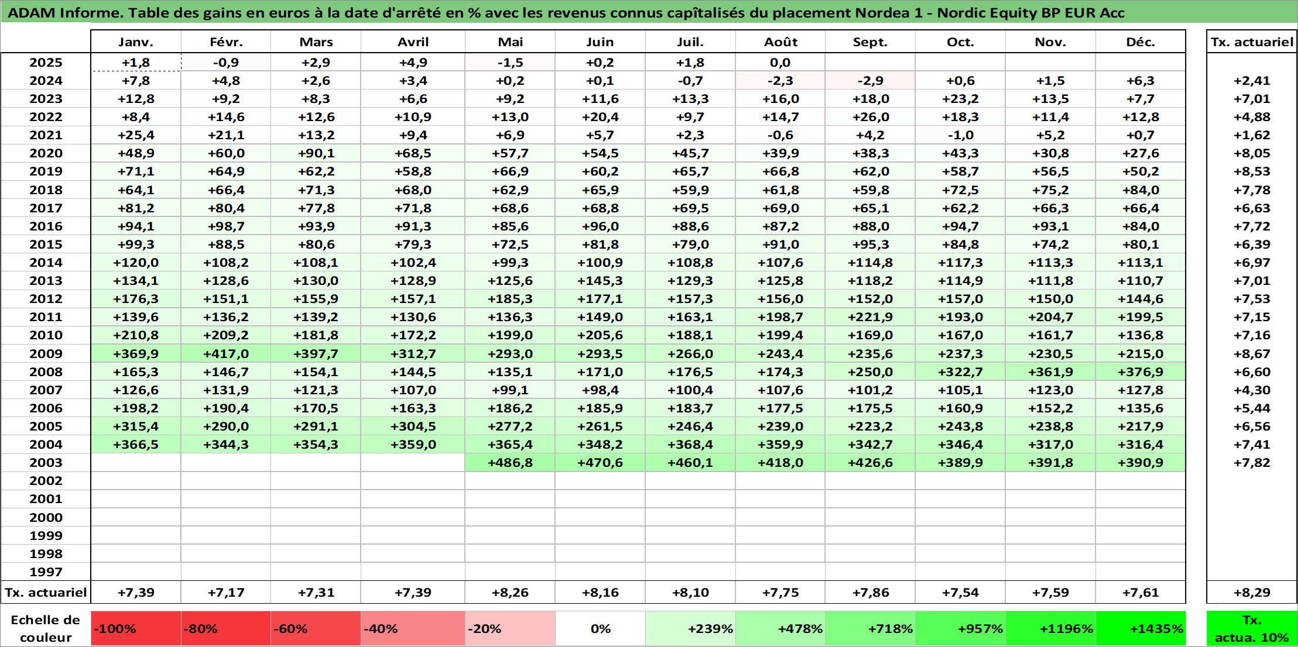Click the +8,26 May actuarial rate

510,593
